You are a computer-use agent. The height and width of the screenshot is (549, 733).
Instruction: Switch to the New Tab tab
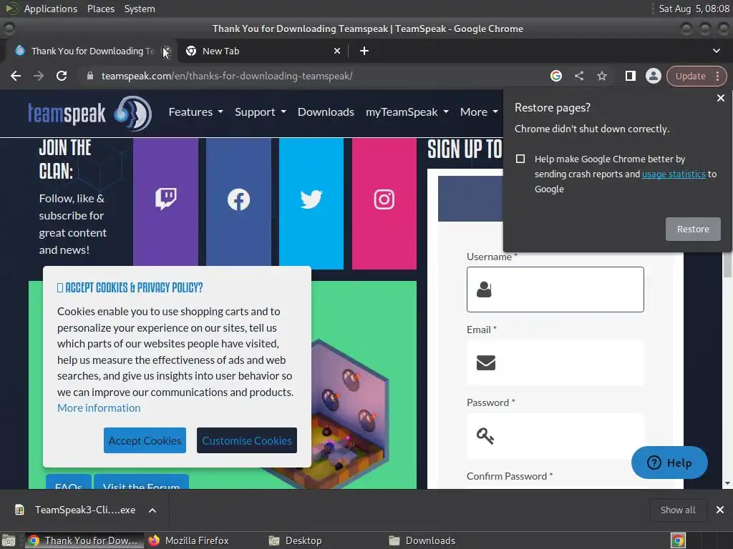pyautogui.click(x=262, y=51)
